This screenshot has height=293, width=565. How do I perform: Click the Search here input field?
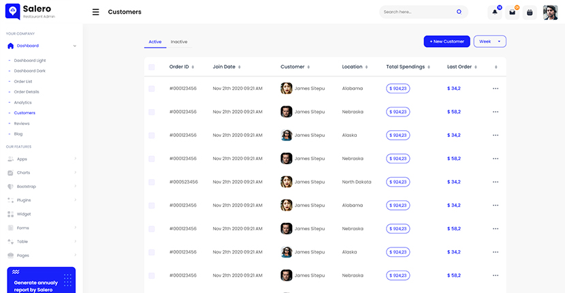pos(415,12)
